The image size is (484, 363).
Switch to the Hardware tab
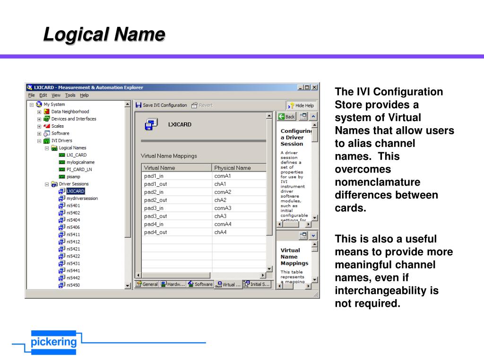tap(173, 284)
